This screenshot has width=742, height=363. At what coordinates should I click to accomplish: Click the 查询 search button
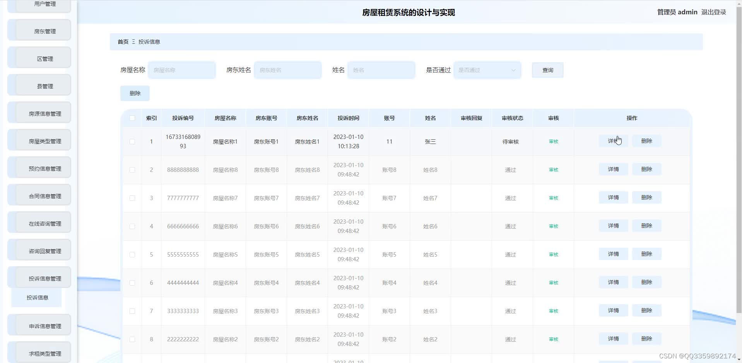547,70
